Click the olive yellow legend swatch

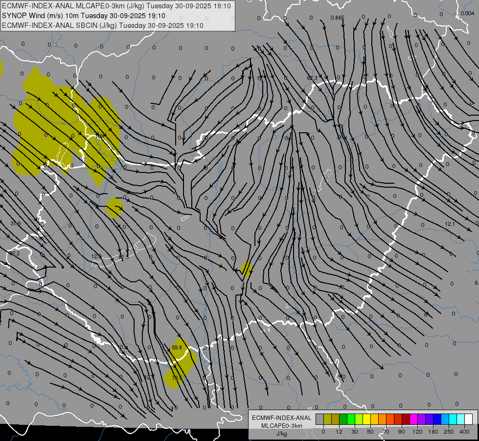327,419
